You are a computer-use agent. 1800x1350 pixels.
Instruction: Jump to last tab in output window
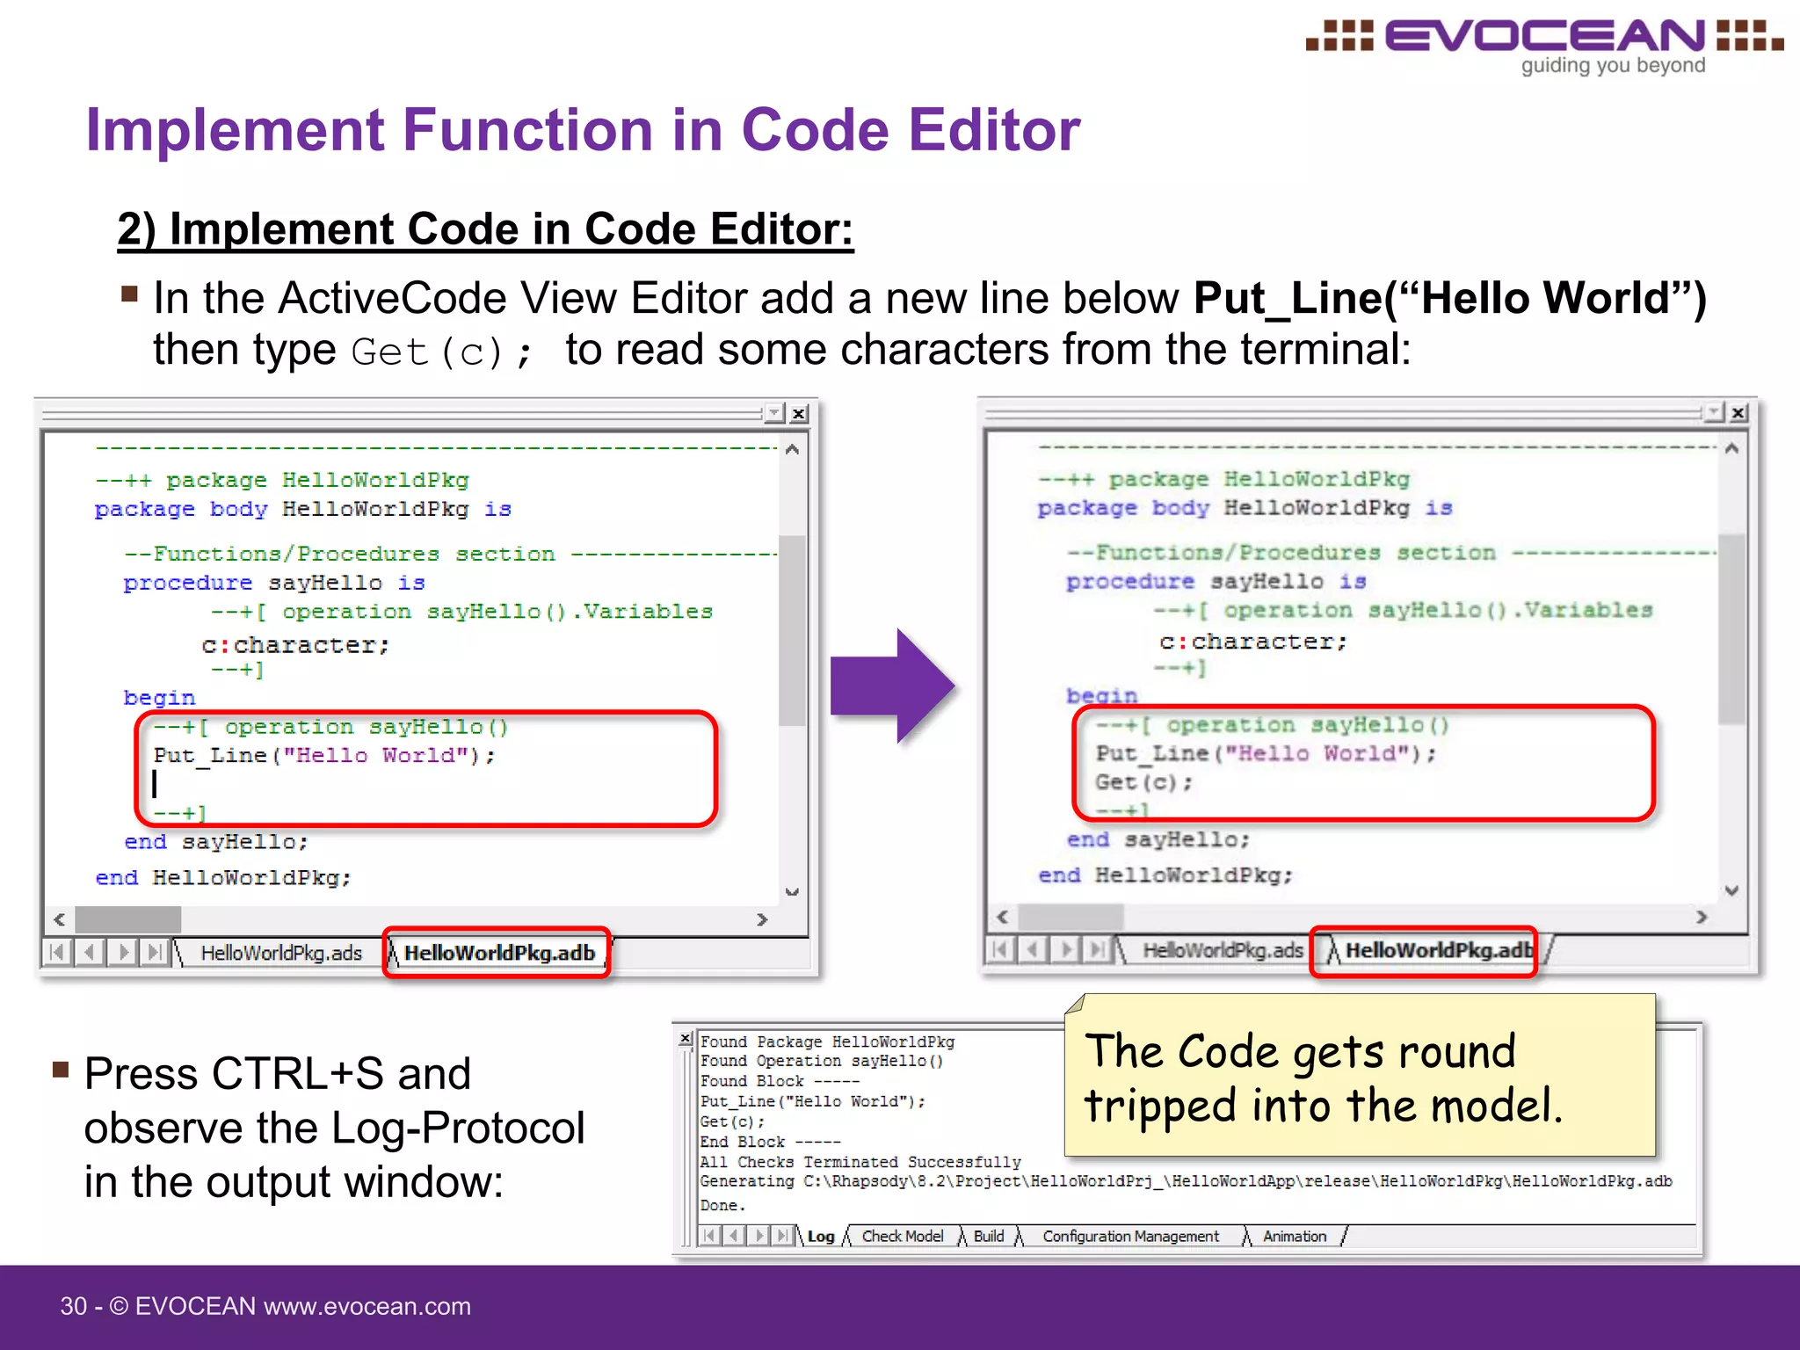(x=783, y=1237)
